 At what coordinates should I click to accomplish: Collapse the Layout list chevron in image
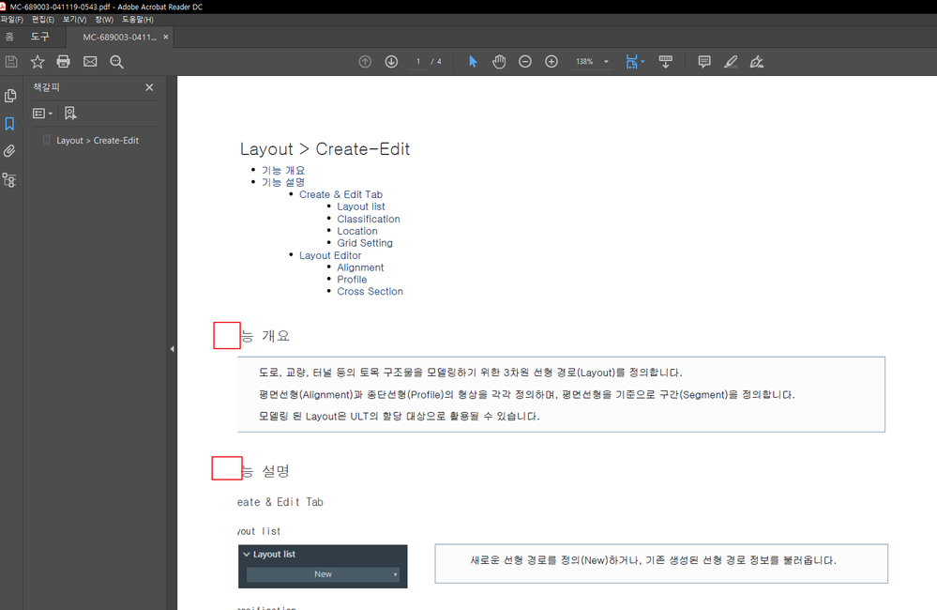(246, 555)
